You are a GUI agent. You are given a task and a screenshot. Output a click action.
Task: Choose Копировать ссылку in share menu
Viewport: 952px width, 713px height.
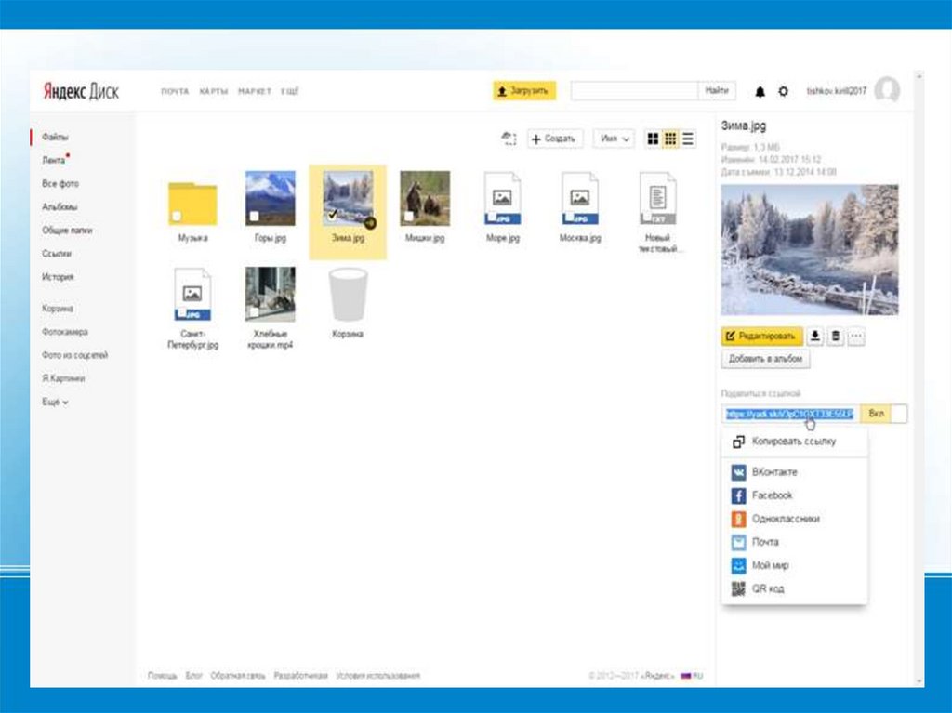(794, 442)
